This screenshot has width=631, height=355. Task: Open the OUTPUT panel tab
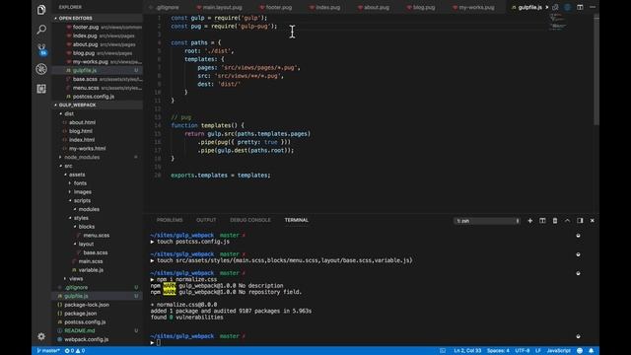point(206,220)
